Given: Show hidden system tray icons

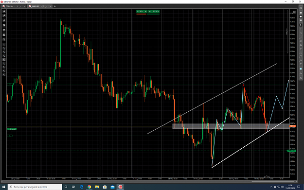Looking at the screenshot, I should (271, 187).
